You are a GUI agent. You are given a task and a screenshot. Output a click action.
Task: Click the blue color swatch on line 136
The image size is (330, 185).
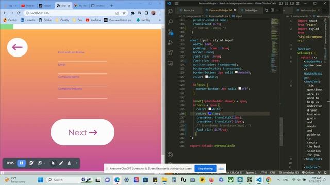click(210, 113)
